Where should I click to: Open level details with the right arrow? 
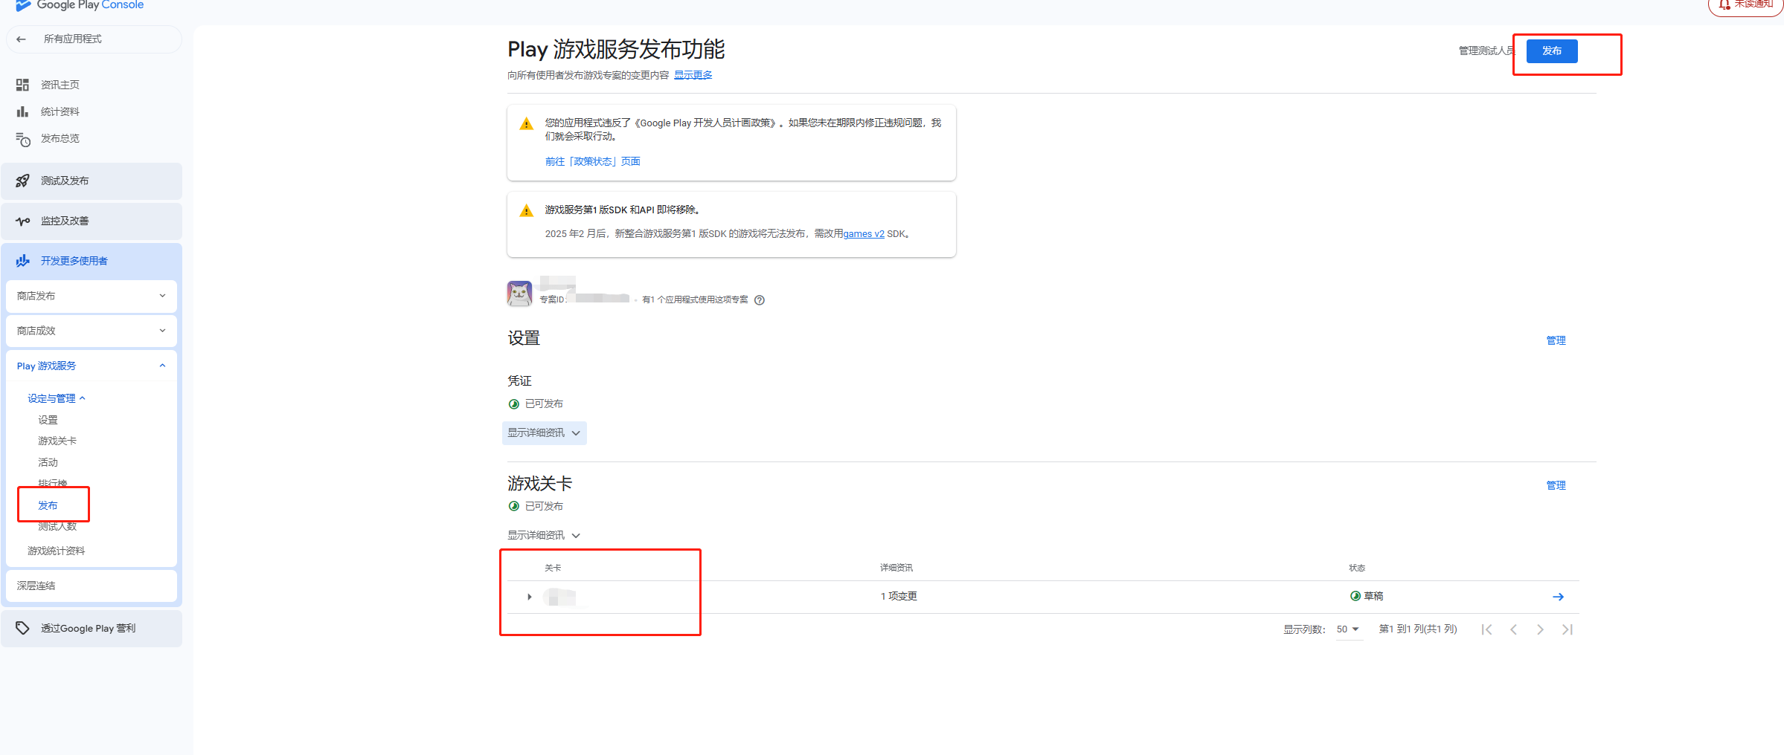[1559, 597]
